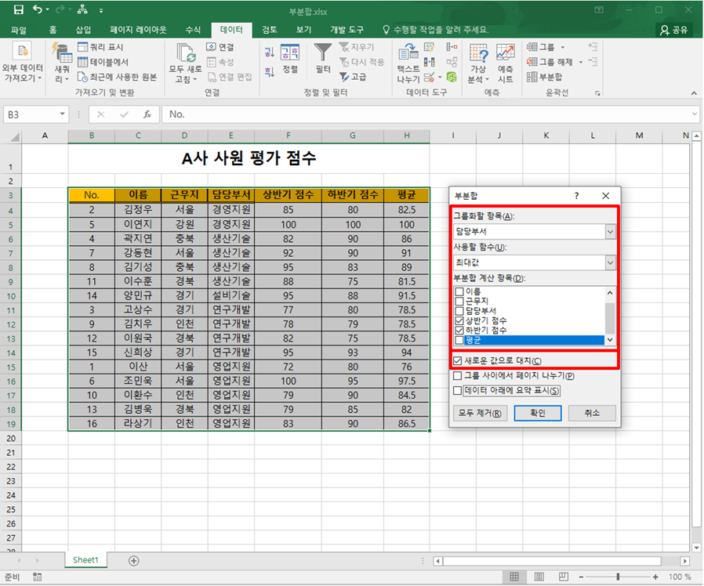Click the Filter funnel icon

point(323,52)
